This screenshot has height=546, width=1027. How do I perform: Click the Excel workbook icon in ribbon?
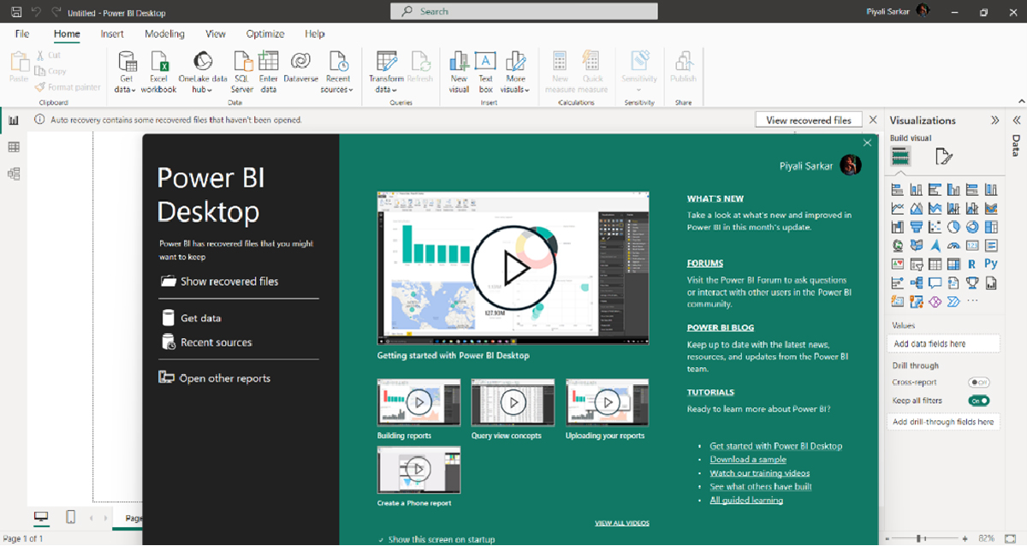point(158,62)
